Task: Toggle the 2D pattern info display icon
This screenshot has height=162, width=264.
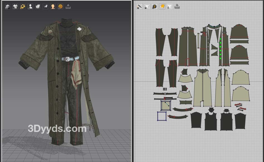Action: (155, 6)
